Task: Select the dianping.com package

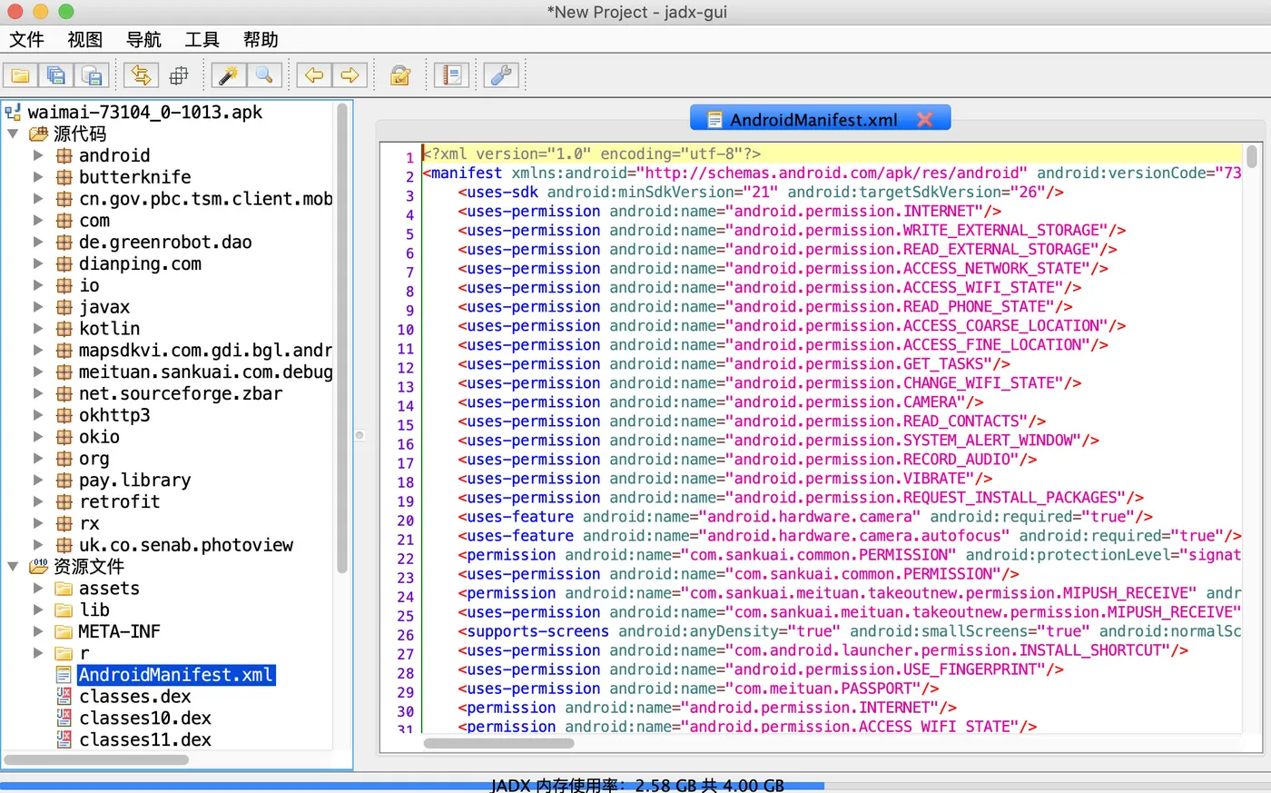Action: point(140,263)
